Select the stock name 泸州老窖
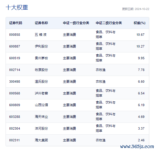 pos(41,93)
